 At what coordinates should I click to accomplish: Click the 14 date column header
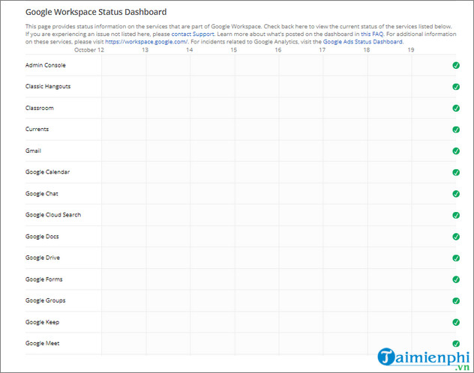point(189,49)
